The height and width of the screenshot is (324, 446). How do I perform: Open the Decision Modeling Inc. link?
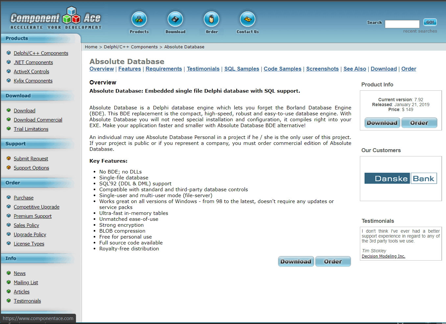click(384, 256)
